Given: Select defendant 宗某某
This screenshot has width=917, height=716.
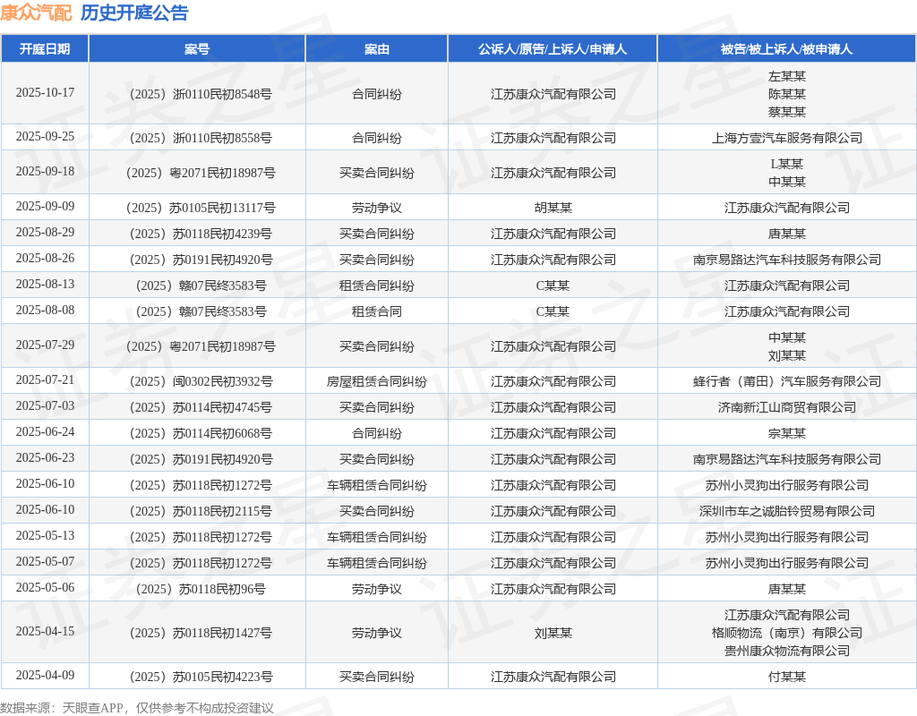Looking at the screenshot, I should (786, 434).
